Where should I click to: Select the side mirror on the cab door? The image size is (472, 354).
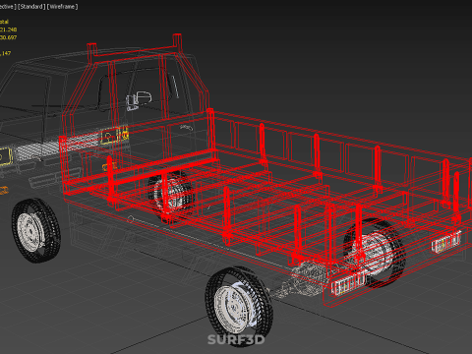point(139,100)
